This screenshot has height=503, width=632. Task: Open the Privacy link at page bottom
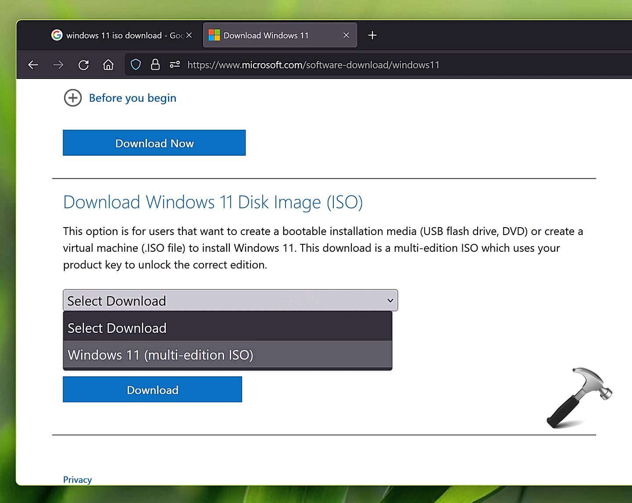pos(77,480)
